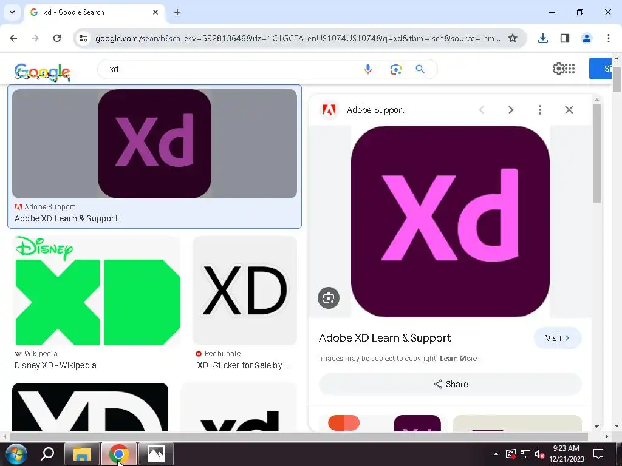Open the Photos app in taskbar
Screen dimensions: 622x466
tap(156, 454)
